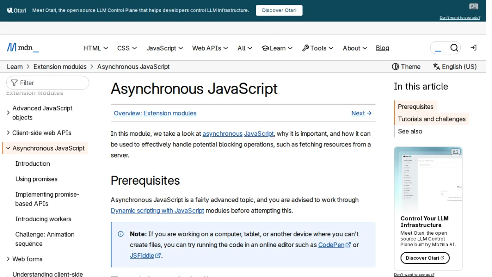Open the JavaScript navigation dropdown
This screenshot has width=492, height=277.
tap(164, 48)
